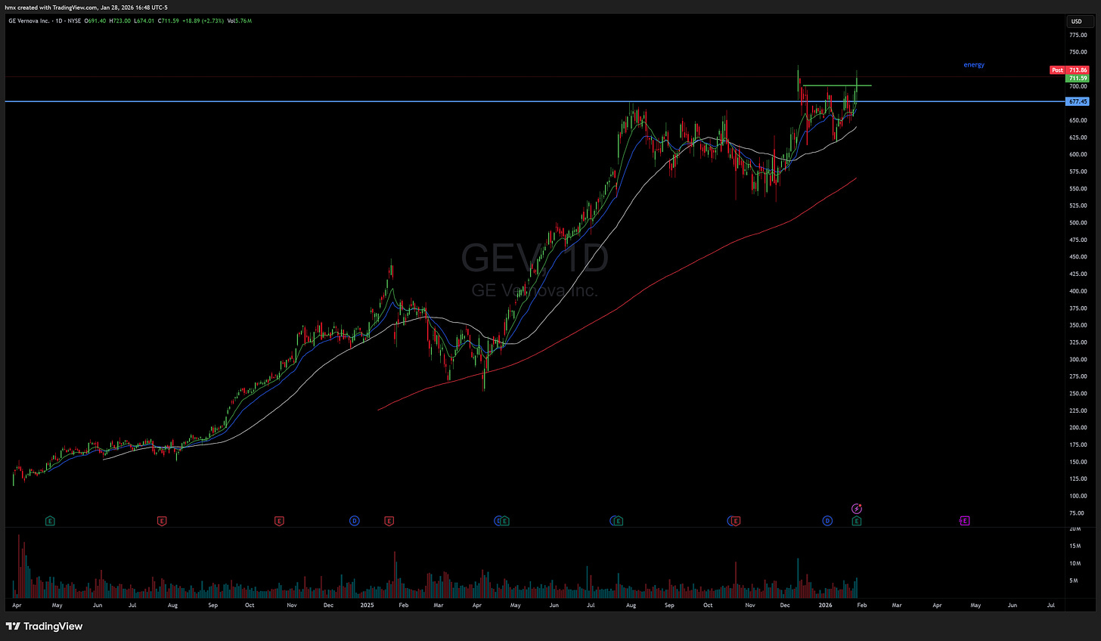
Task: Click the green earnings marker near May 2024
Action: tap(50, 521)
